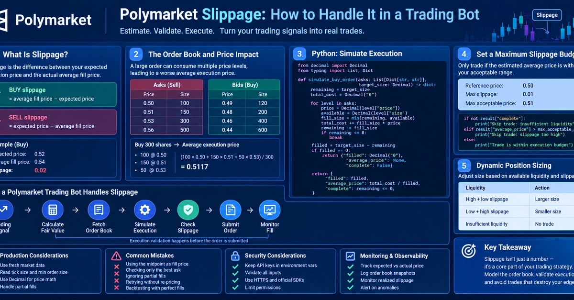The image size is (574, 300).
Task: Click the checkmark beside "Limit permissions"
Action: (x=235, y=288)
